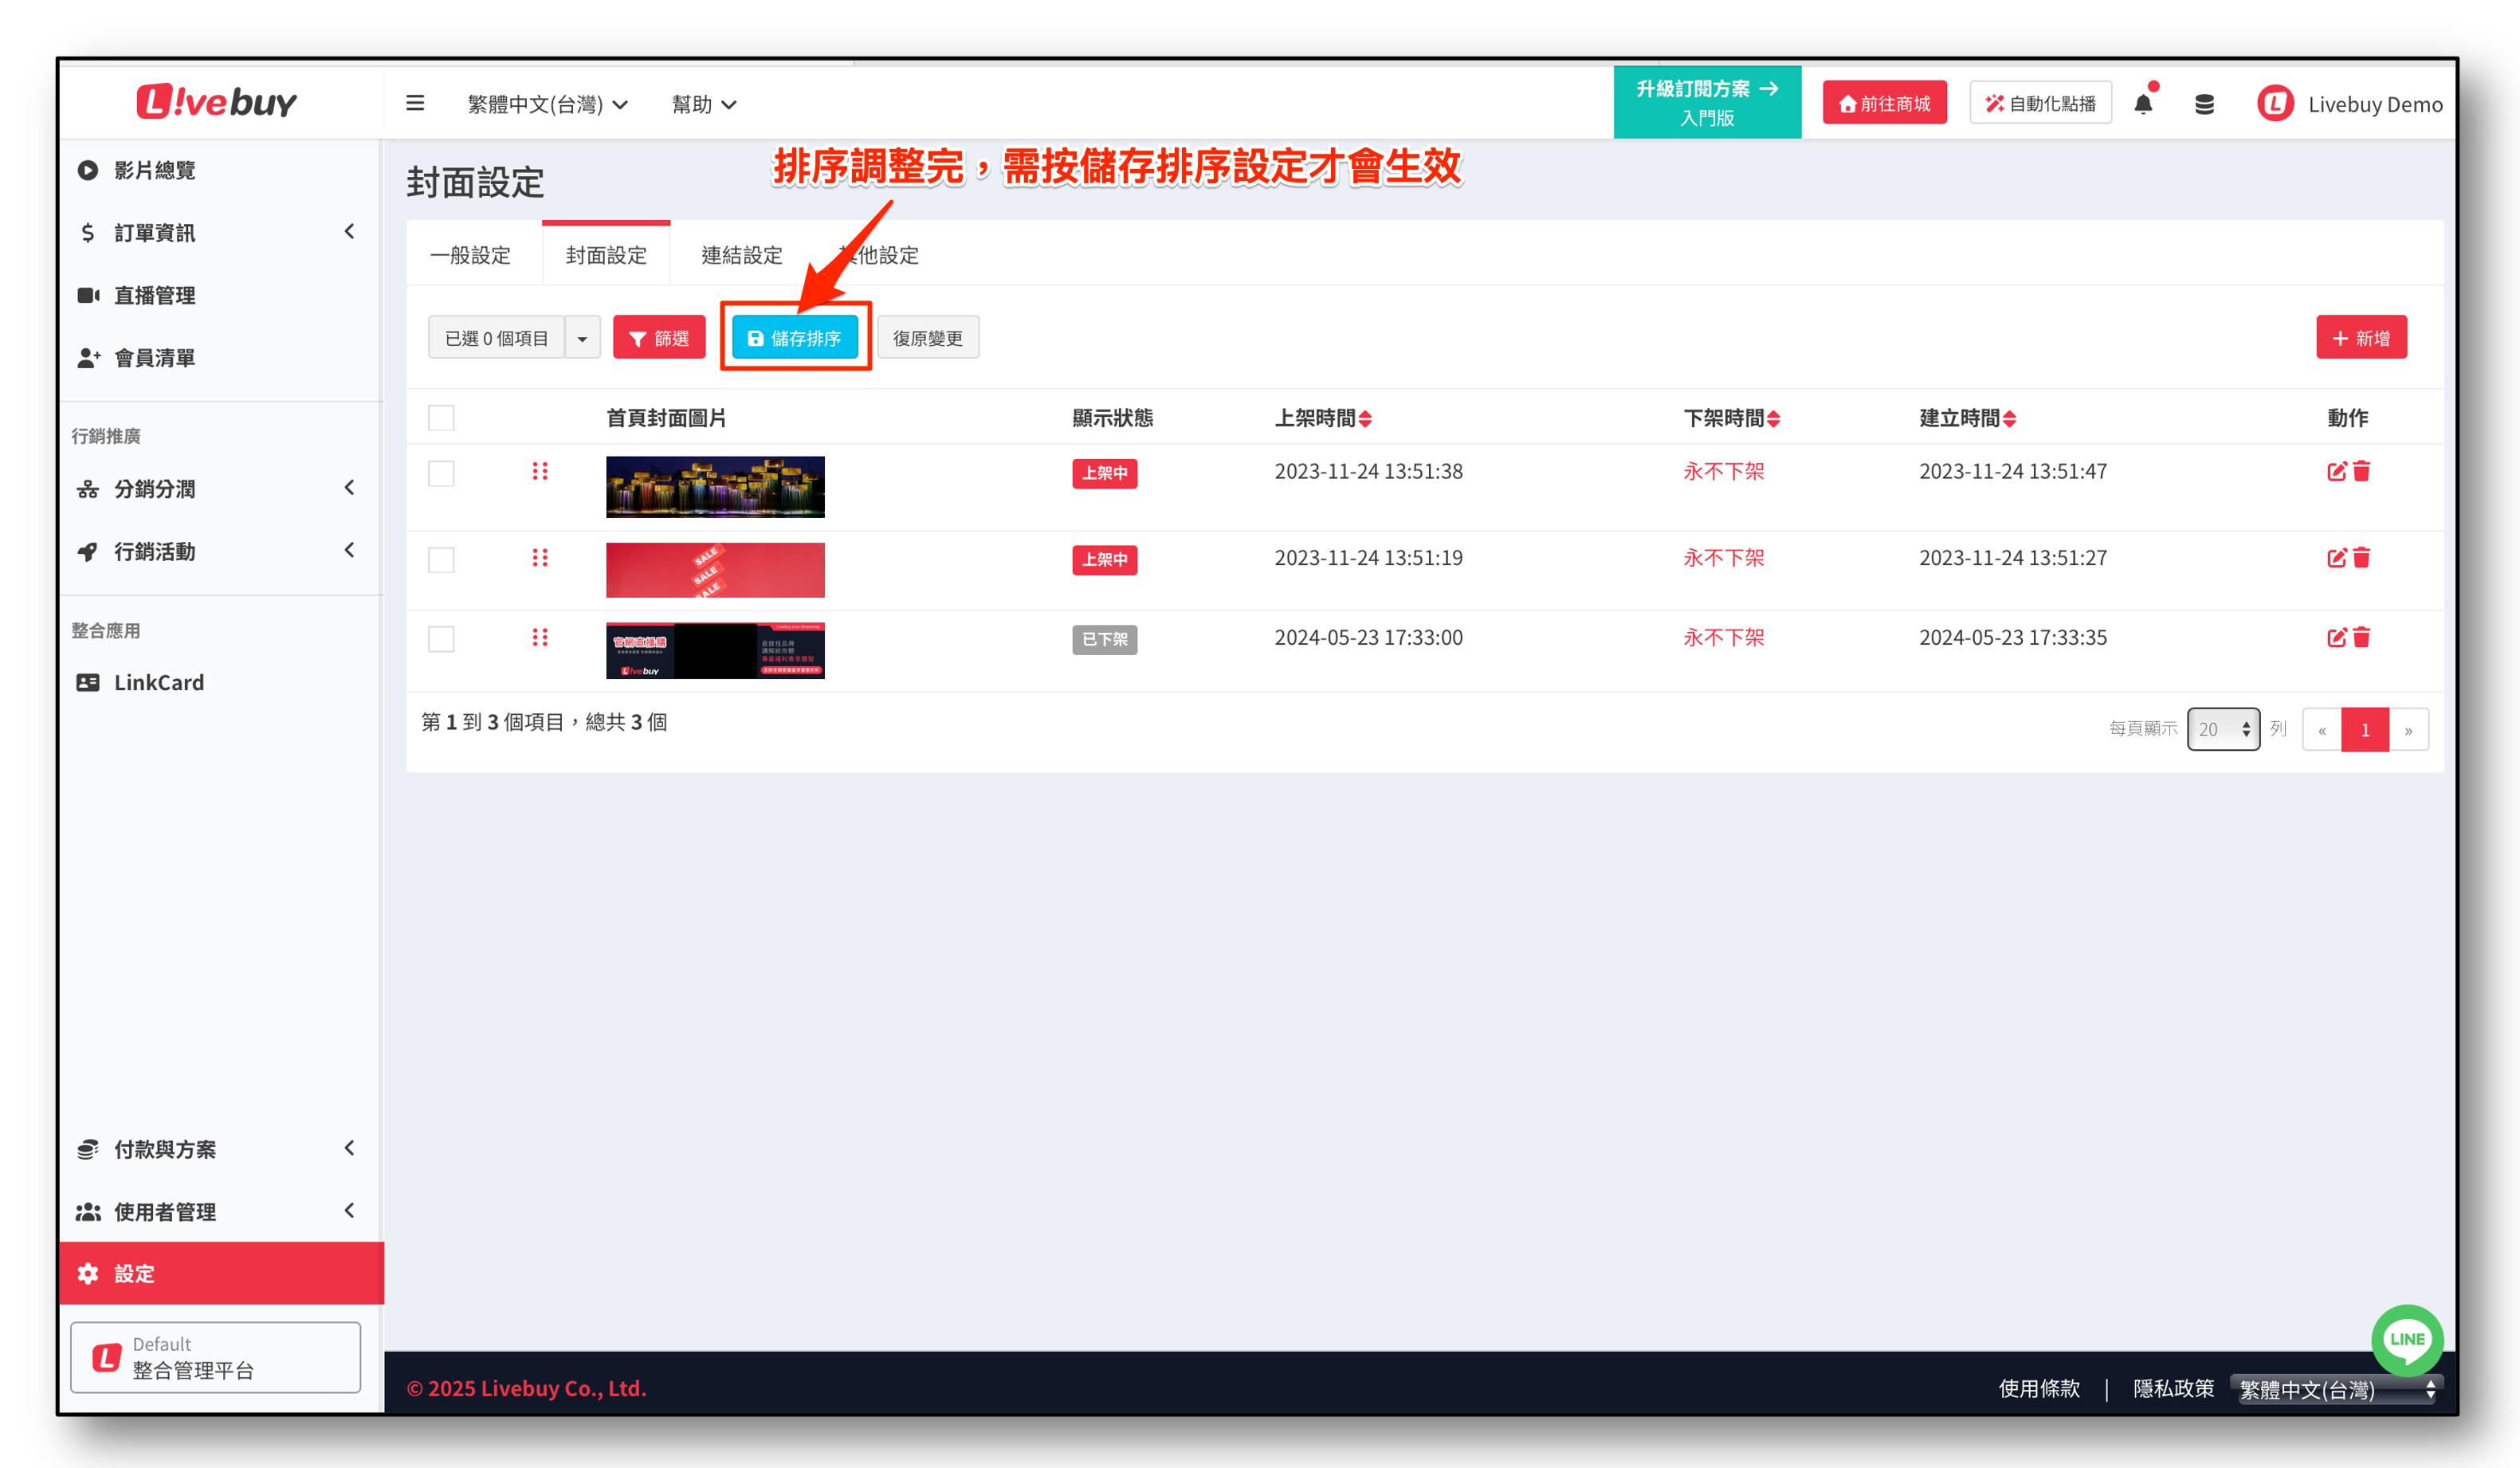Screen dimensions: 2520x1468
Task: Click the Livebuy logo
Action: click(217, 102)
